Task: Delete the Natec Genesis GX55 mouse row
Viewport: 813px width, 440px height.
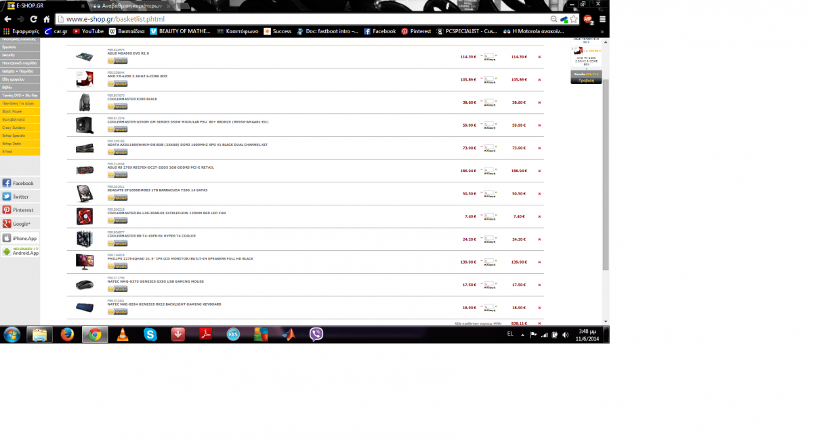Action: 539,285
